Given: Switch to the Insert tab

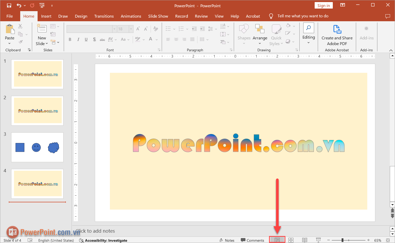Looking at the screenshot, I should (46, 16).
